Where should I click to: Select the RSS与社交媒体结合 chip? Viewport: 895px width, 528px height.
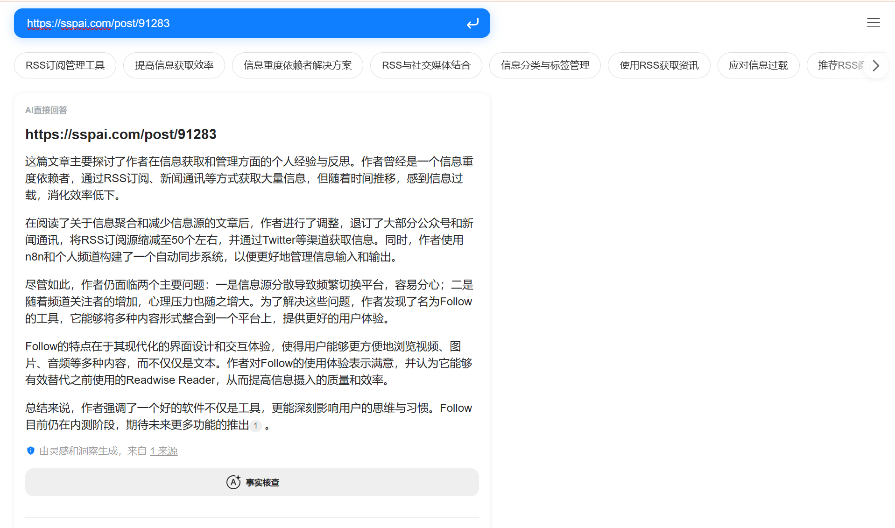(426, 65)
